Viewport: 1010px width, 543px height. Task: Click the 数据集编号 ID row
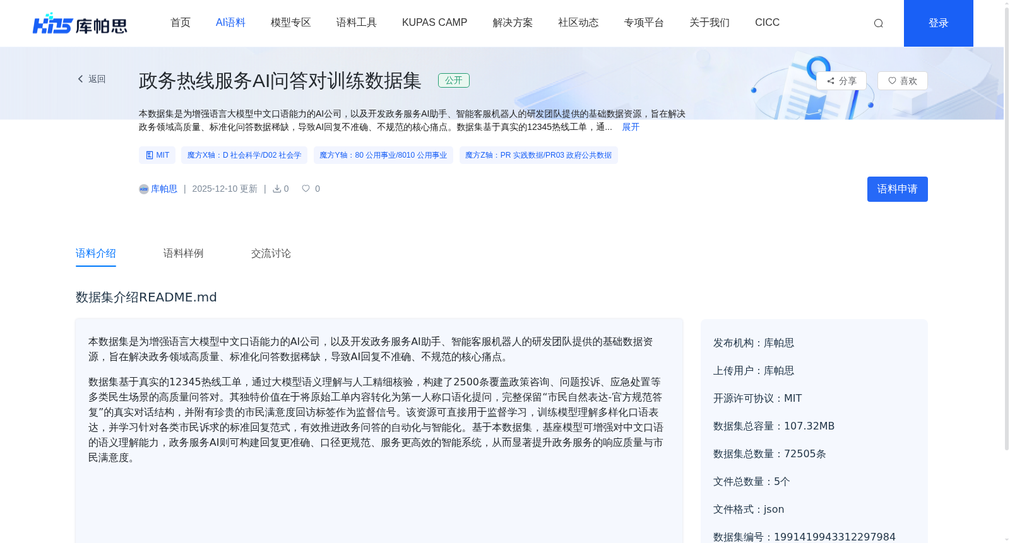pos(804,537)
